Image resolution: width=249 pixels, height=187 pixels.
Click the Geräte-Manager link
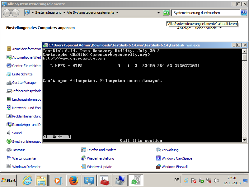point(25,83)
